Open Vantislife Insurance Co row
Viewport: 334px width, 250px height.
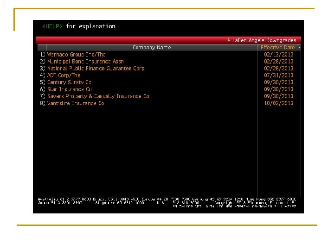[76, 103]
